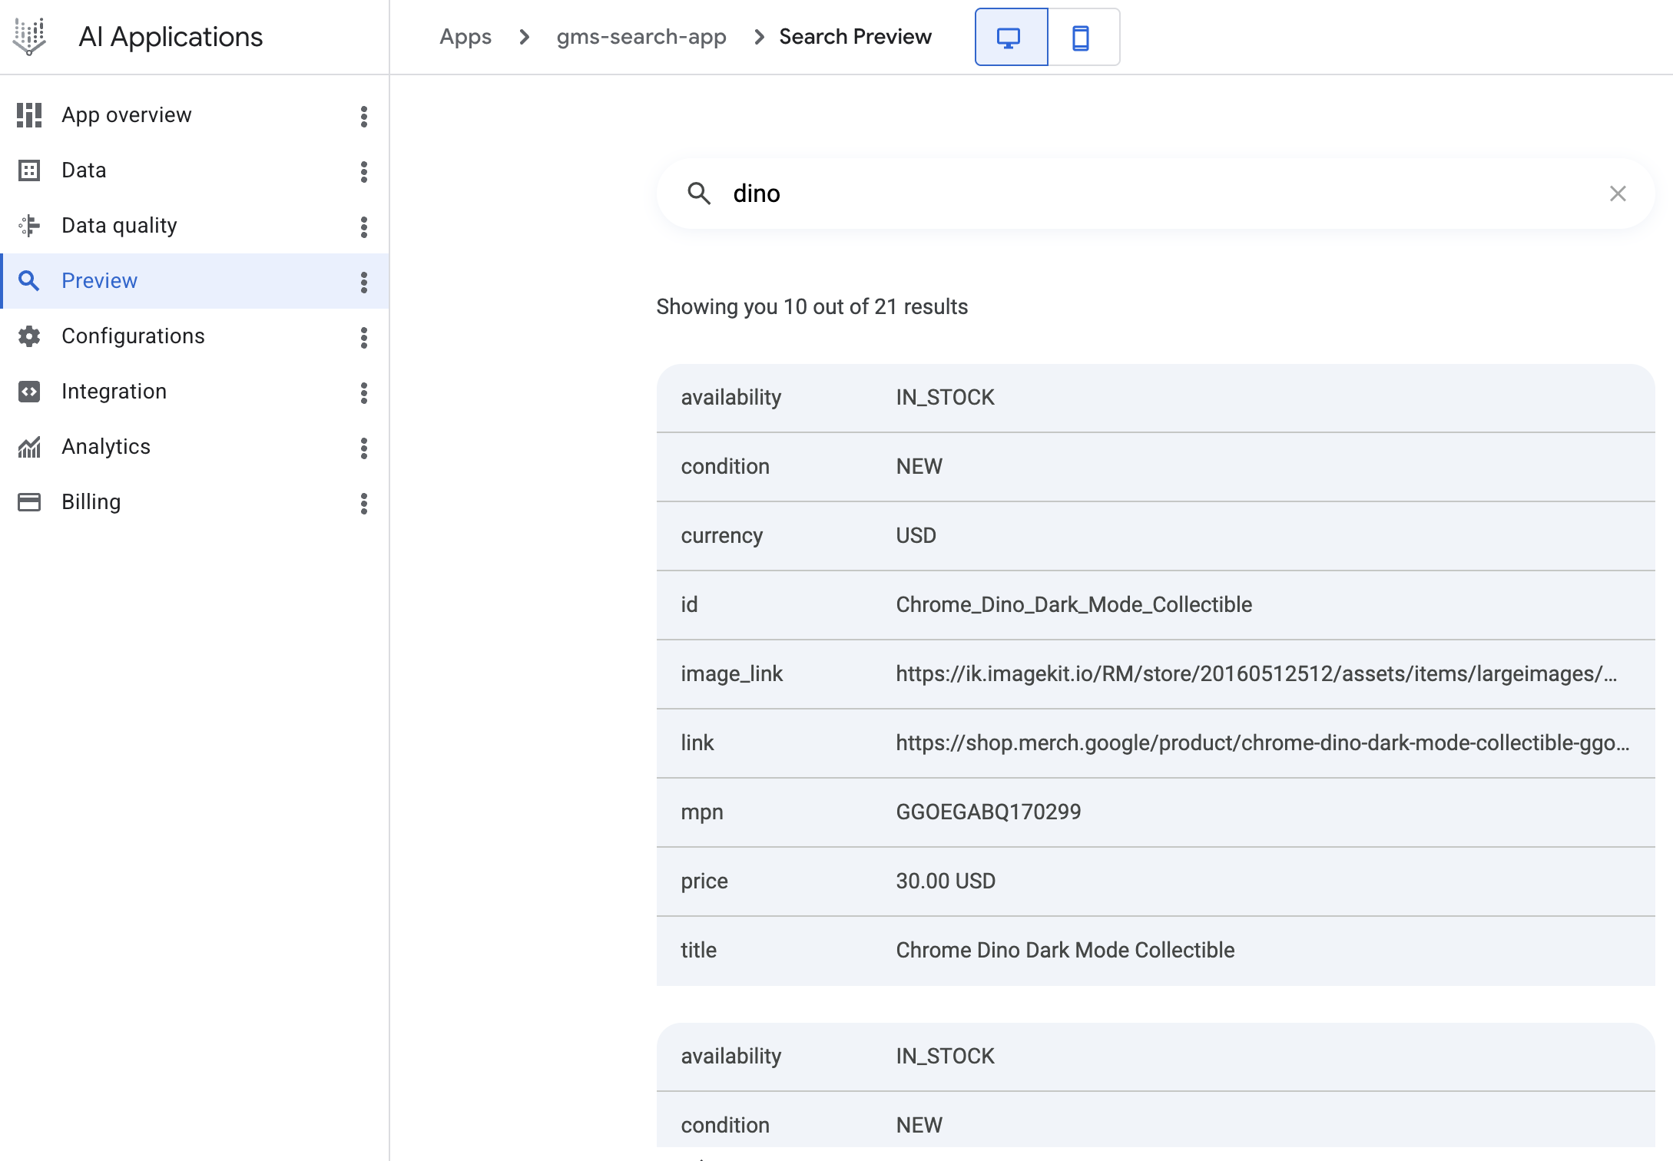Click the mpn value GGOEGABQ170299
Screen dimensions: 1673x1161
[x=989, y=812]
